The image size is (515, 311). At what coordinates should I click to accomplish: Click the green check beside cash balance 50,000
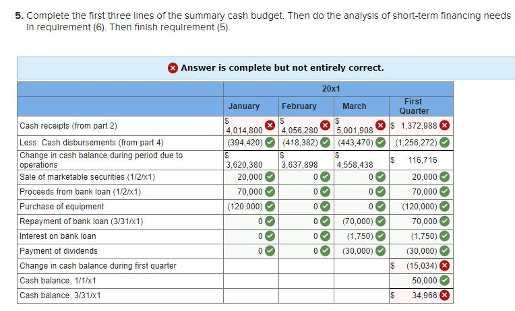coord(444,281)
